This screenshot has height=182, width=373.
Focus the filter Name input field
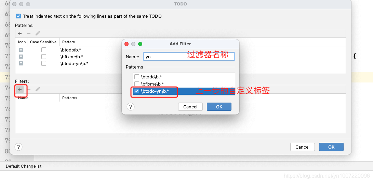point(189,57)
